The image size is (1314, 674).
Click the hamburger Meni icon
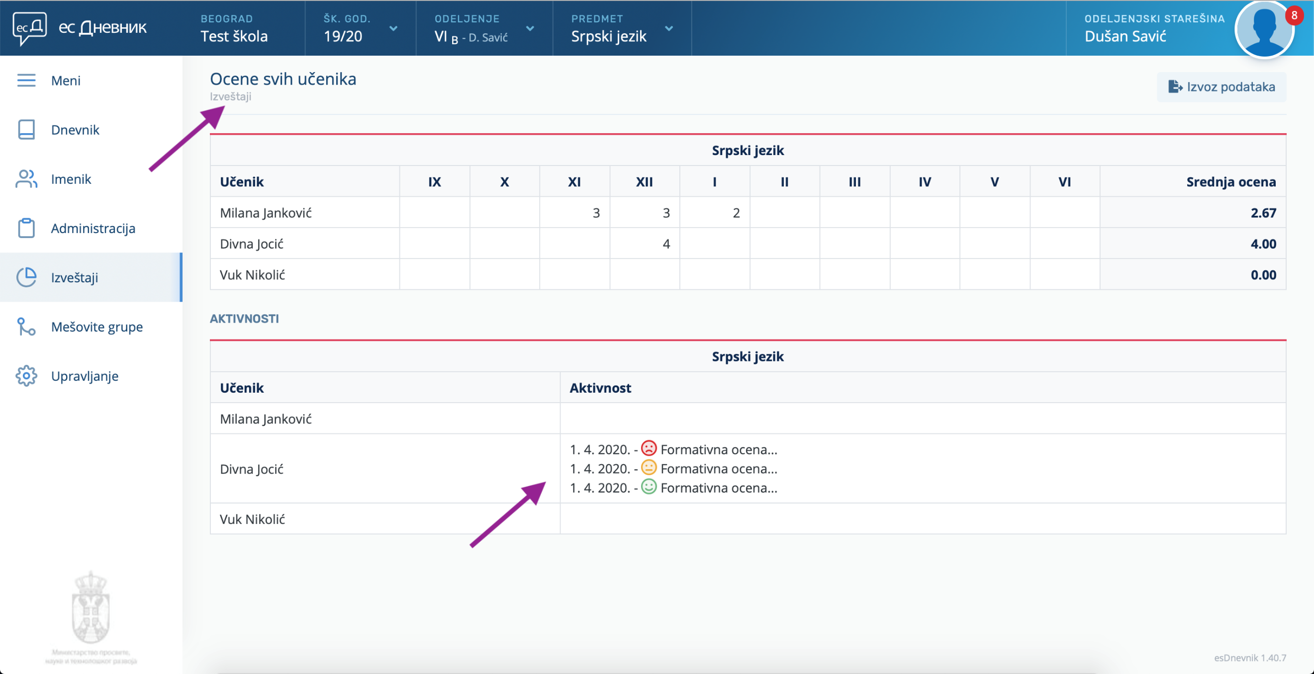tap(26, 81)
